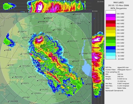Image resolution: width=133 pixels, height=104 pixels.
Task: Click the Radar Data value
Action: click(x=122, y=88)
